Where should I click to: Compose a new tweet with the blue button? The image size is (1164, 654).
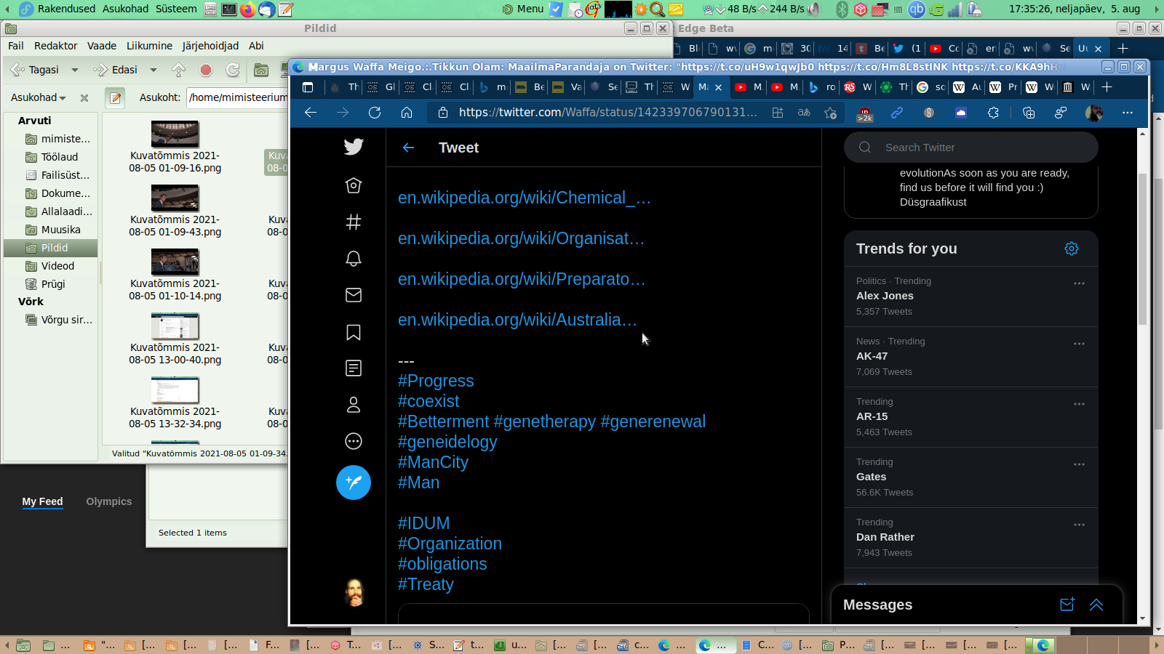354,483
